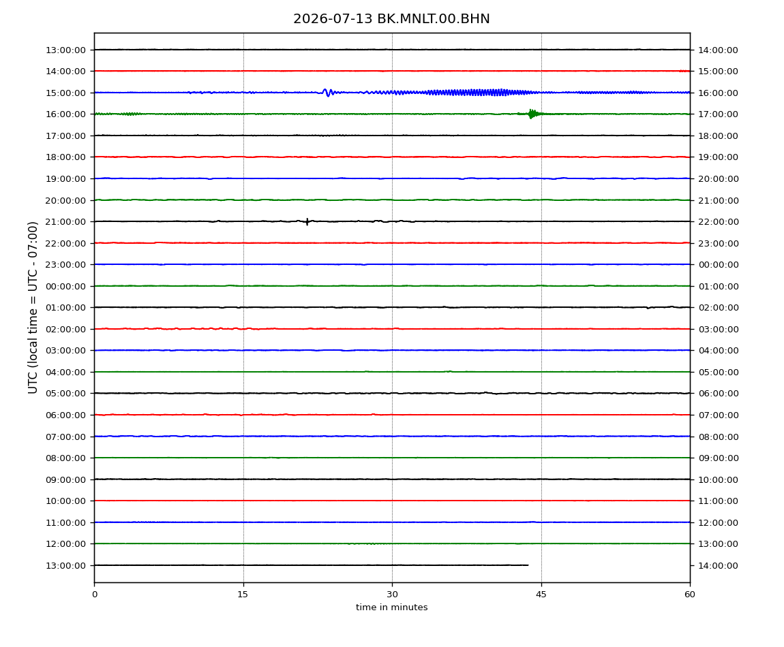
Task: Click the 22:00:00 left time label
Action: (x=65, y=243)
